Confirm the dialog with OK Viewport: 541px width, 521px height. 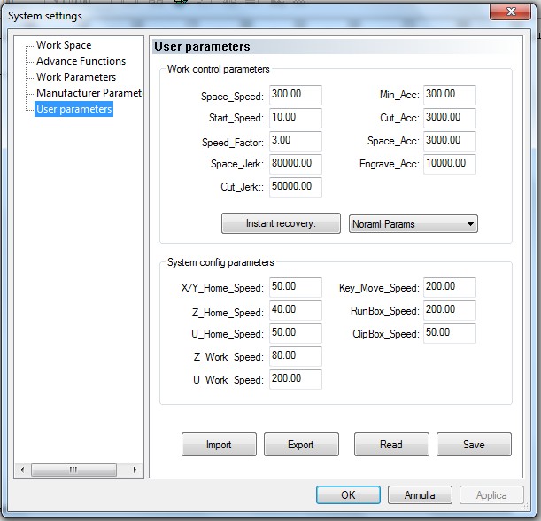tap(348, 495)
